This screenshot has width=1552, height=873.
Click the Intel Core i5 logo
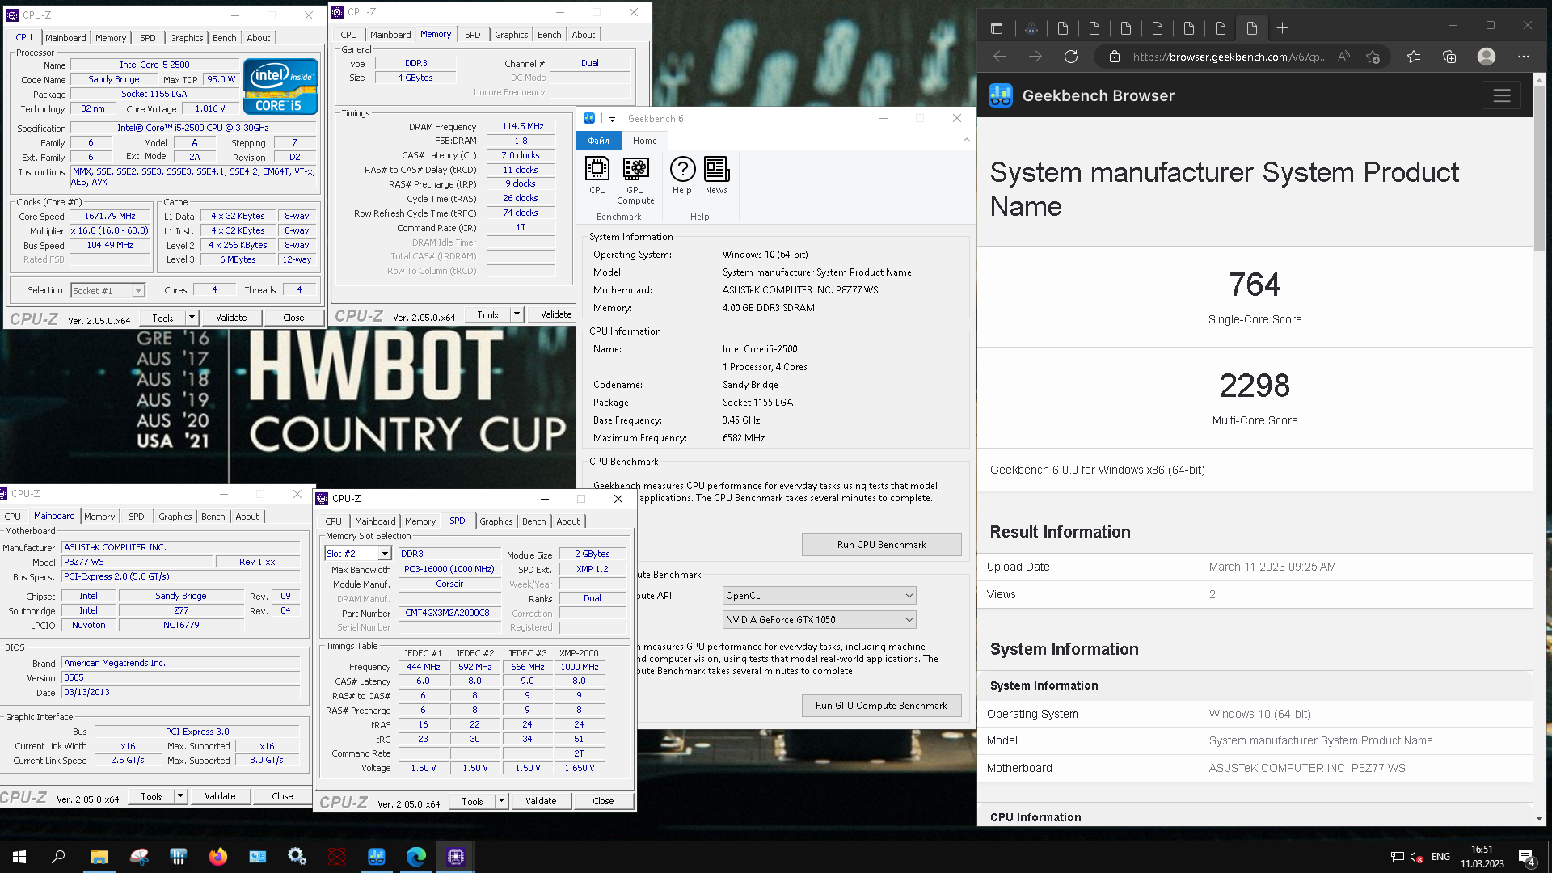point(280,86)
